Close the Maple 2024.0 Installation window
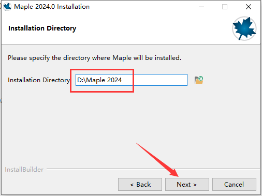This screenshot has width=262, height=196. [x=249, y=7]
